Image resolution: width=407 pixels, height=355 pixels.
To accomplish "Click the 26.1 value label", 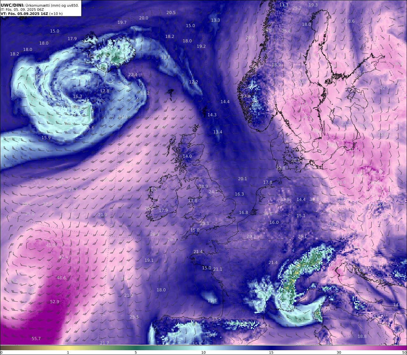I will [x=302, y=236].
